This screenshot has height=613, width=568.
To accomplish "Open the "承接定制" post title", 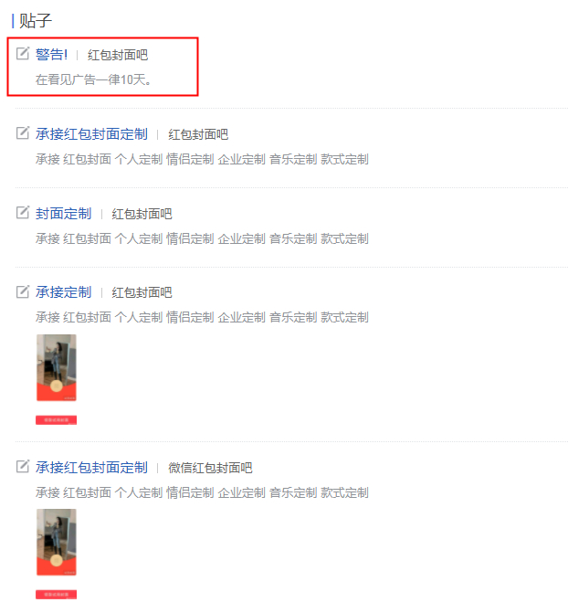I will (x=63, y=292).
